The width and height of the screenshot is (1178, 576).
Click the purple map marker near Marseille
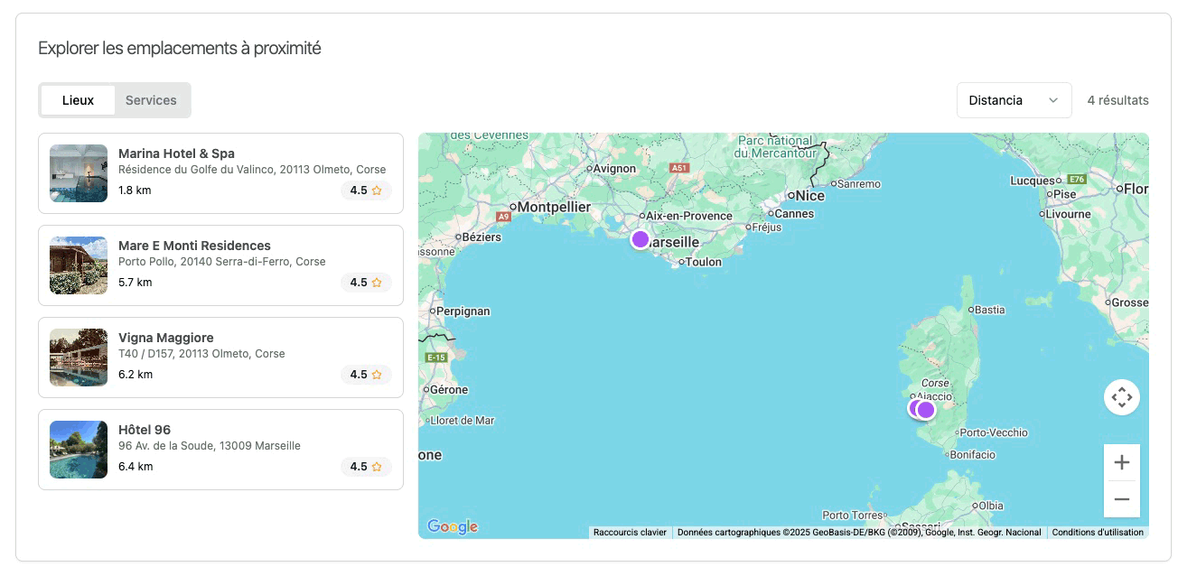coord(640,239)
